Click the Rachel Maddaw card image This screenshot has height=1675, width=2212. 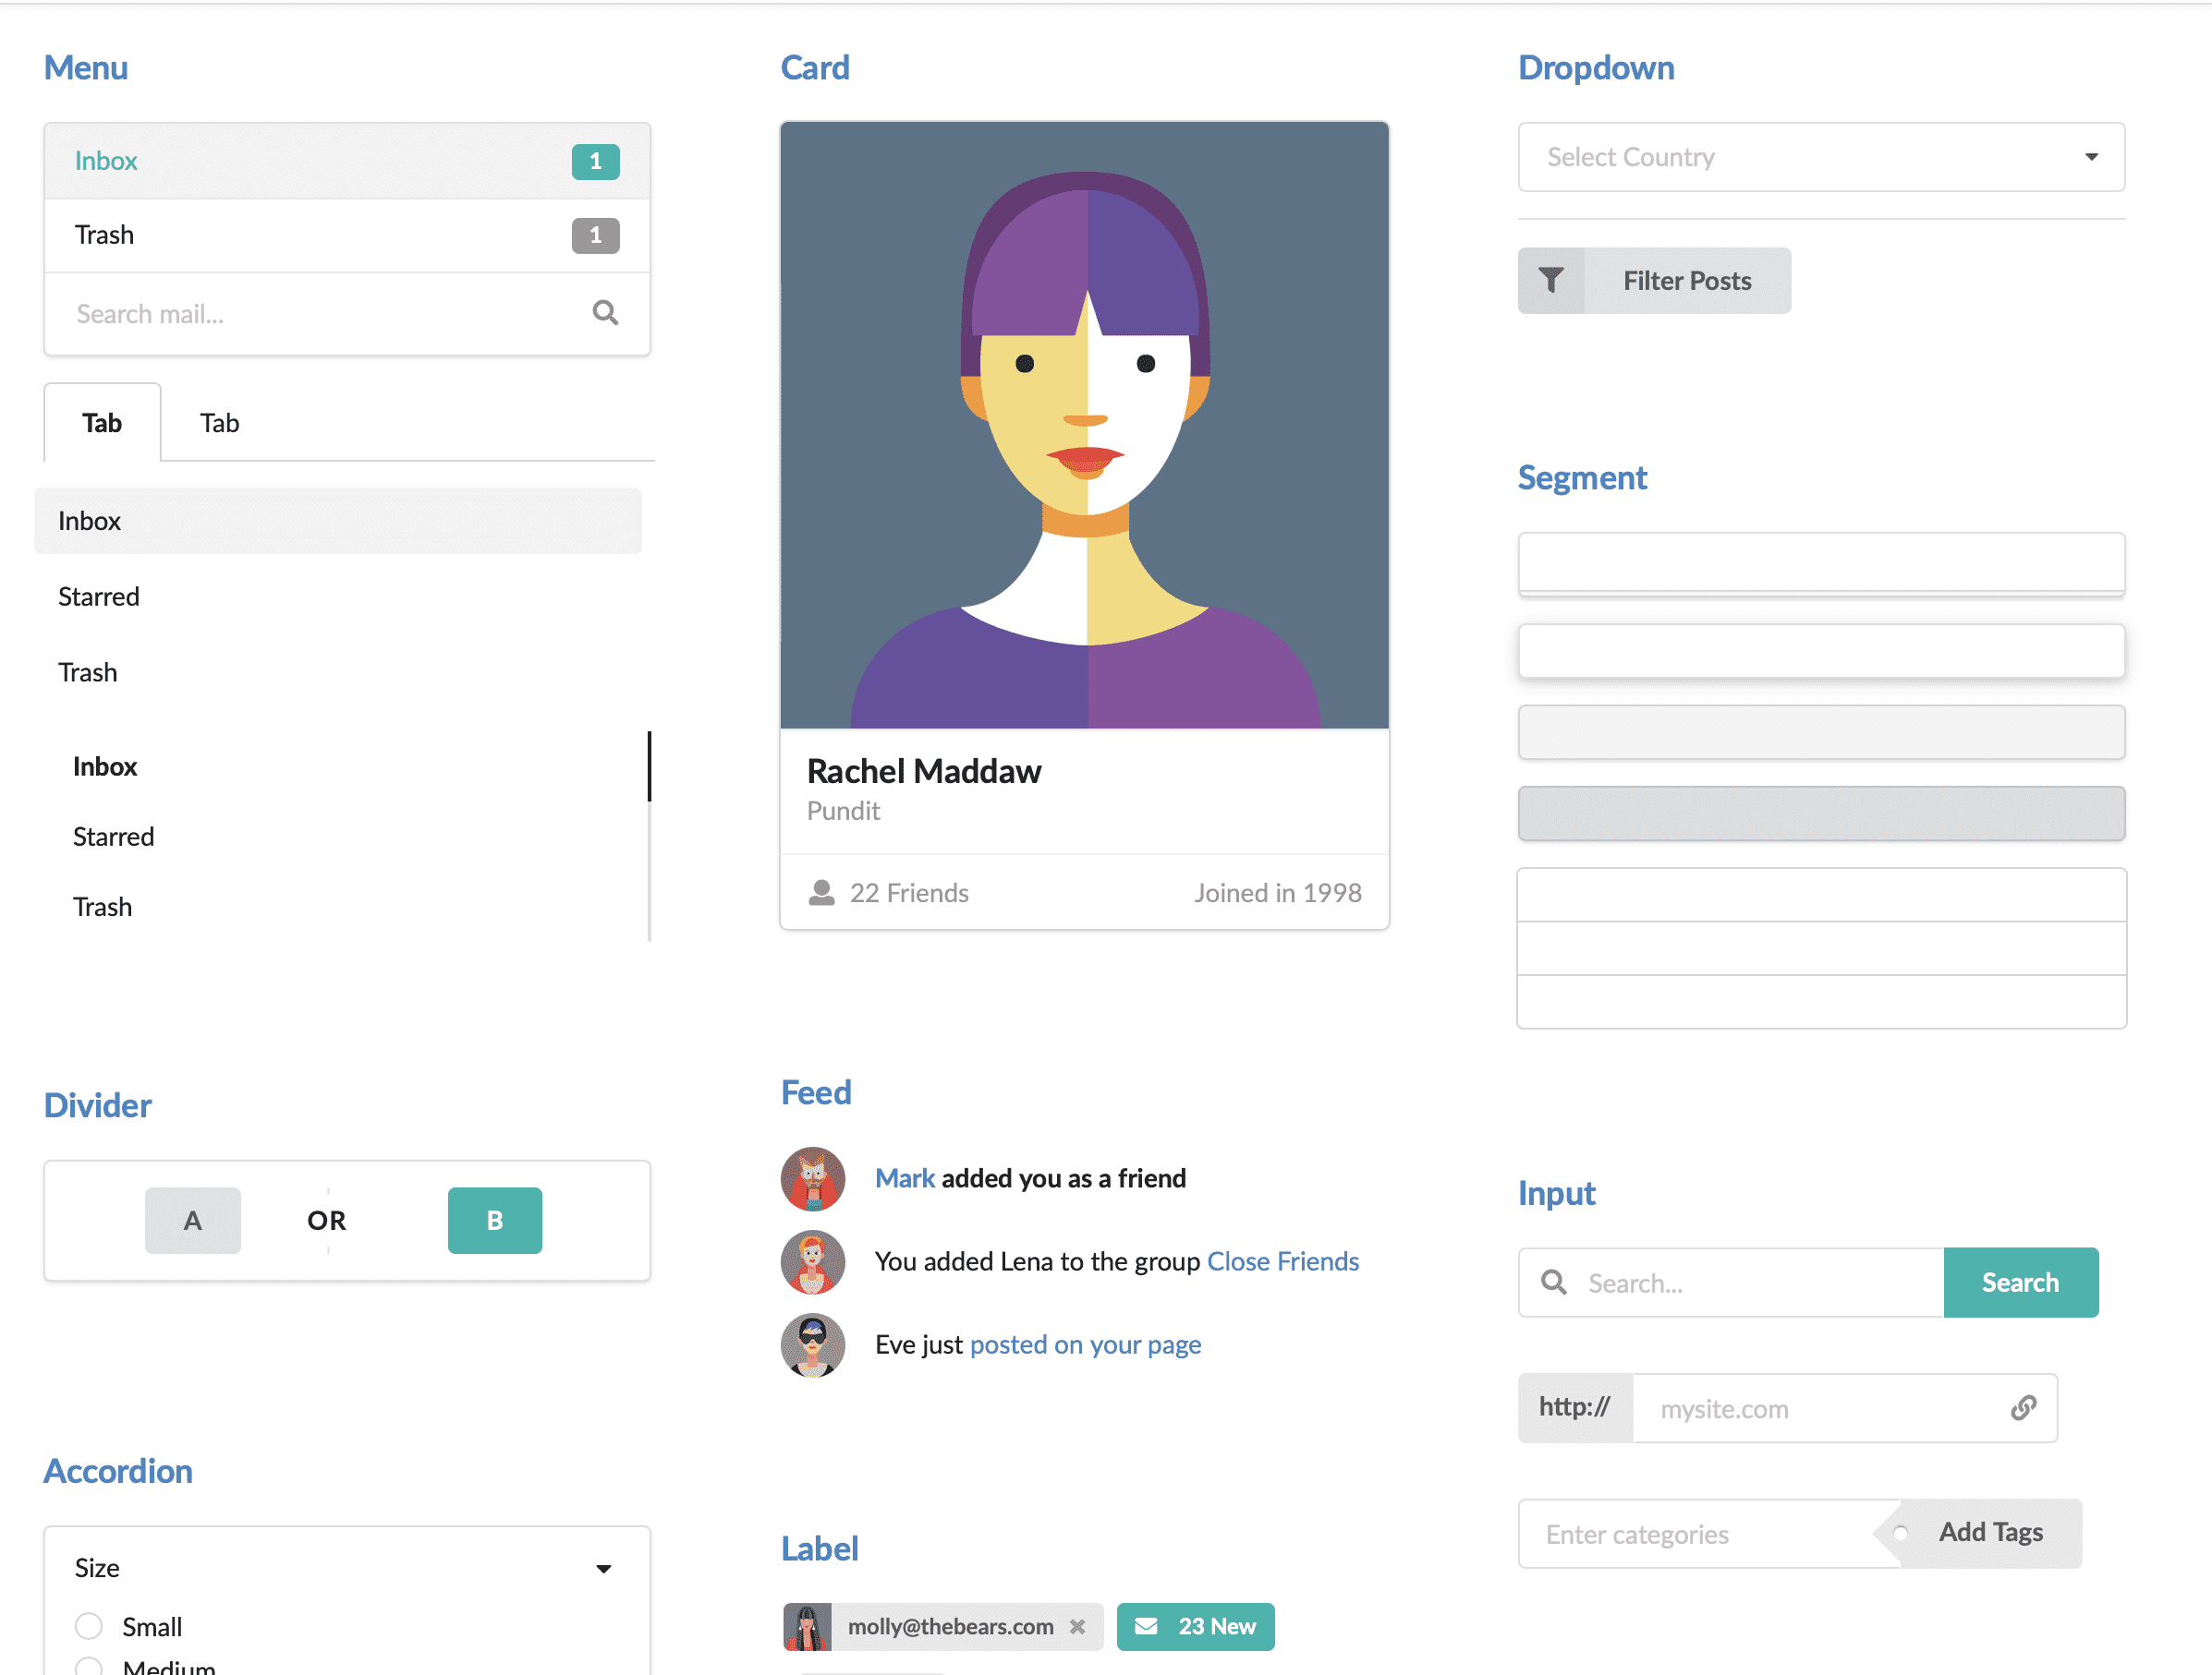click(1084, 426)
